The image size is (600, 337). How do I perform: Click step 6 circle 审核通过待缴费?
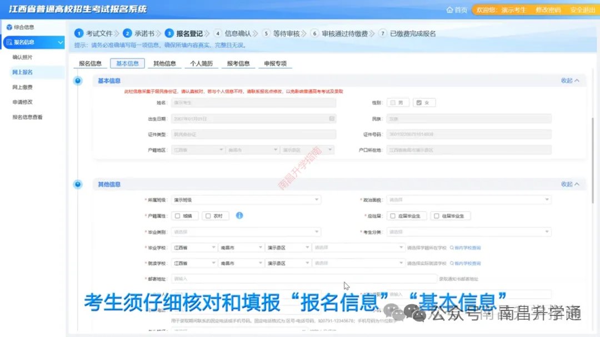pyautogui.click(x=314, y=34)
